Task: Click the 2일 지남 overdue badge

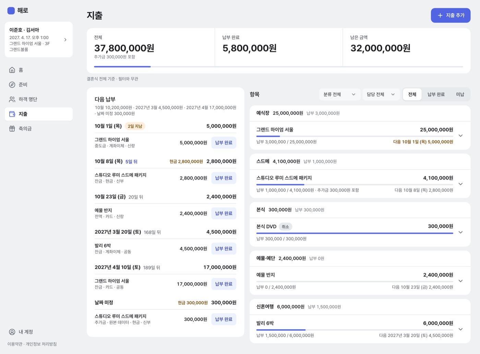Action: pyautogui.click(x=135, y=126)
